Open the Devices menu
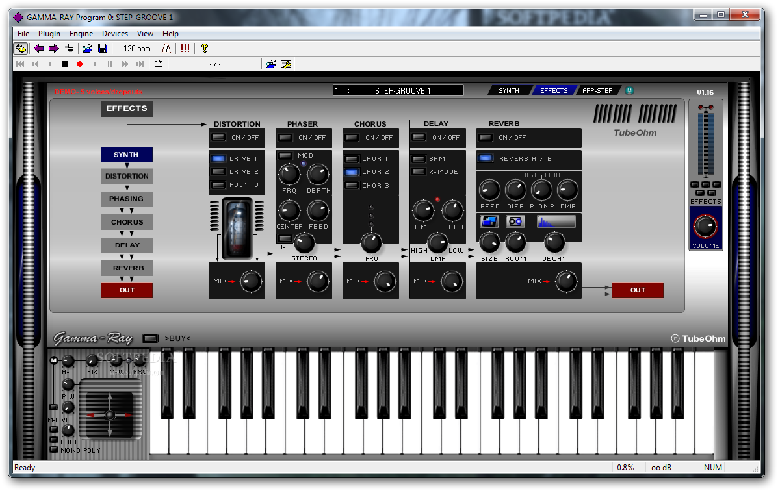 [114, 34]
